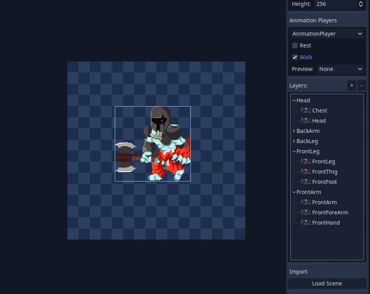Add a new layer with plus button
This screenshot has height=294, width=370.
(x=352, y=85)
